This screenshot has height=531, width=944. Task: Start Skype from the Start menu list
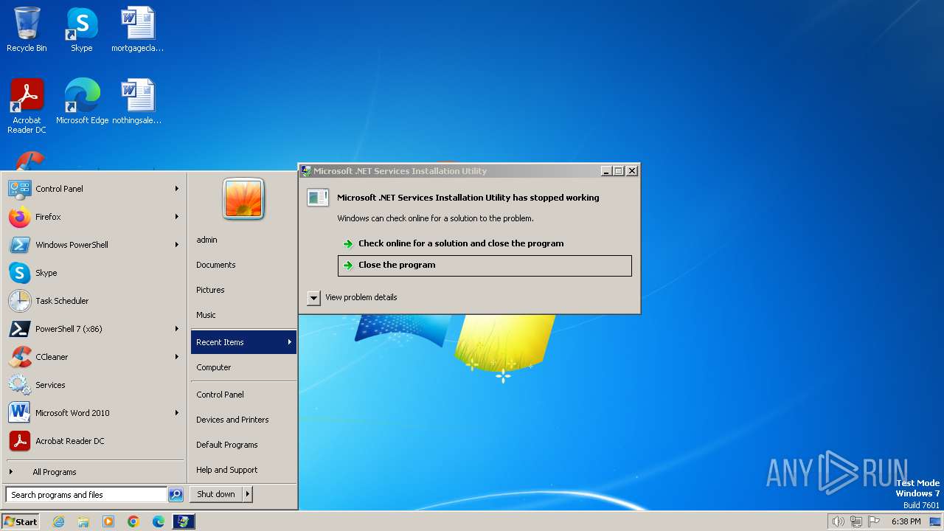click(94, 273)
